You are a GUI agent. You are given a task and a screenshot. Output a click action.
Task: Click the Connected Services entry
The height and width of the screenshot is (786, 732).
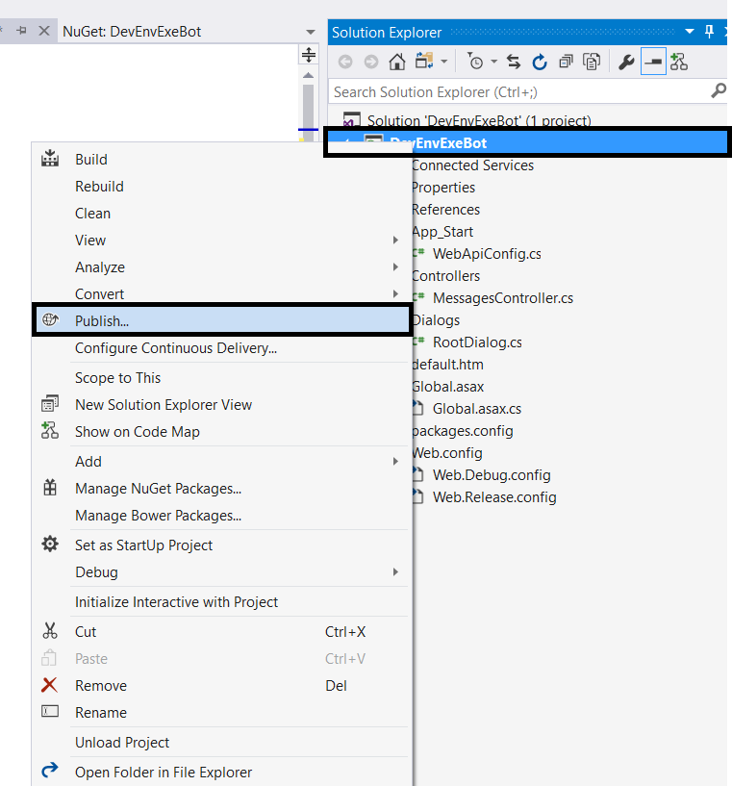(x=473, y=165)
